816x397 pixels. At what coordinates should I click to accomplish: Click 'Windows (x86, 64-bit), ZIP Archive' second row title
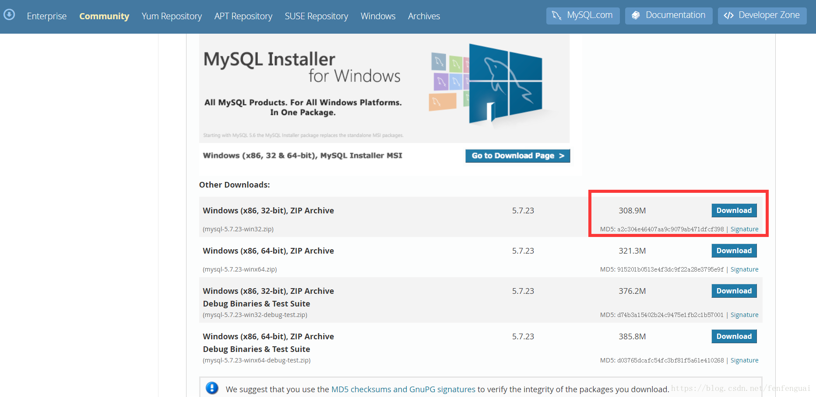click(268, 251)
